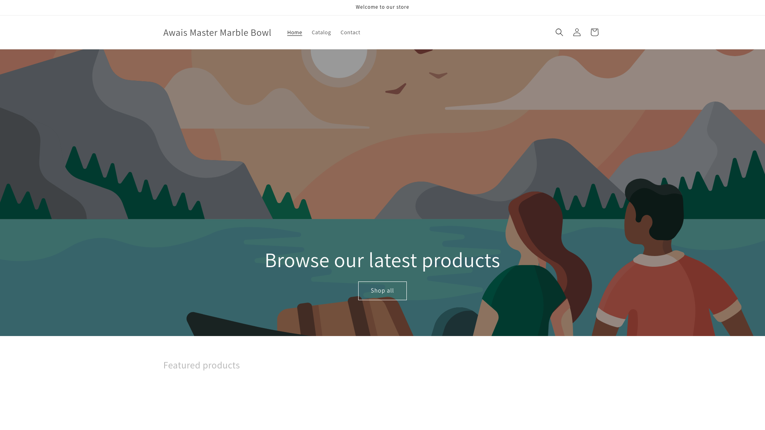Open the shopping cart icon
This screenshot has width=765, height=430.
pos(594,32)
